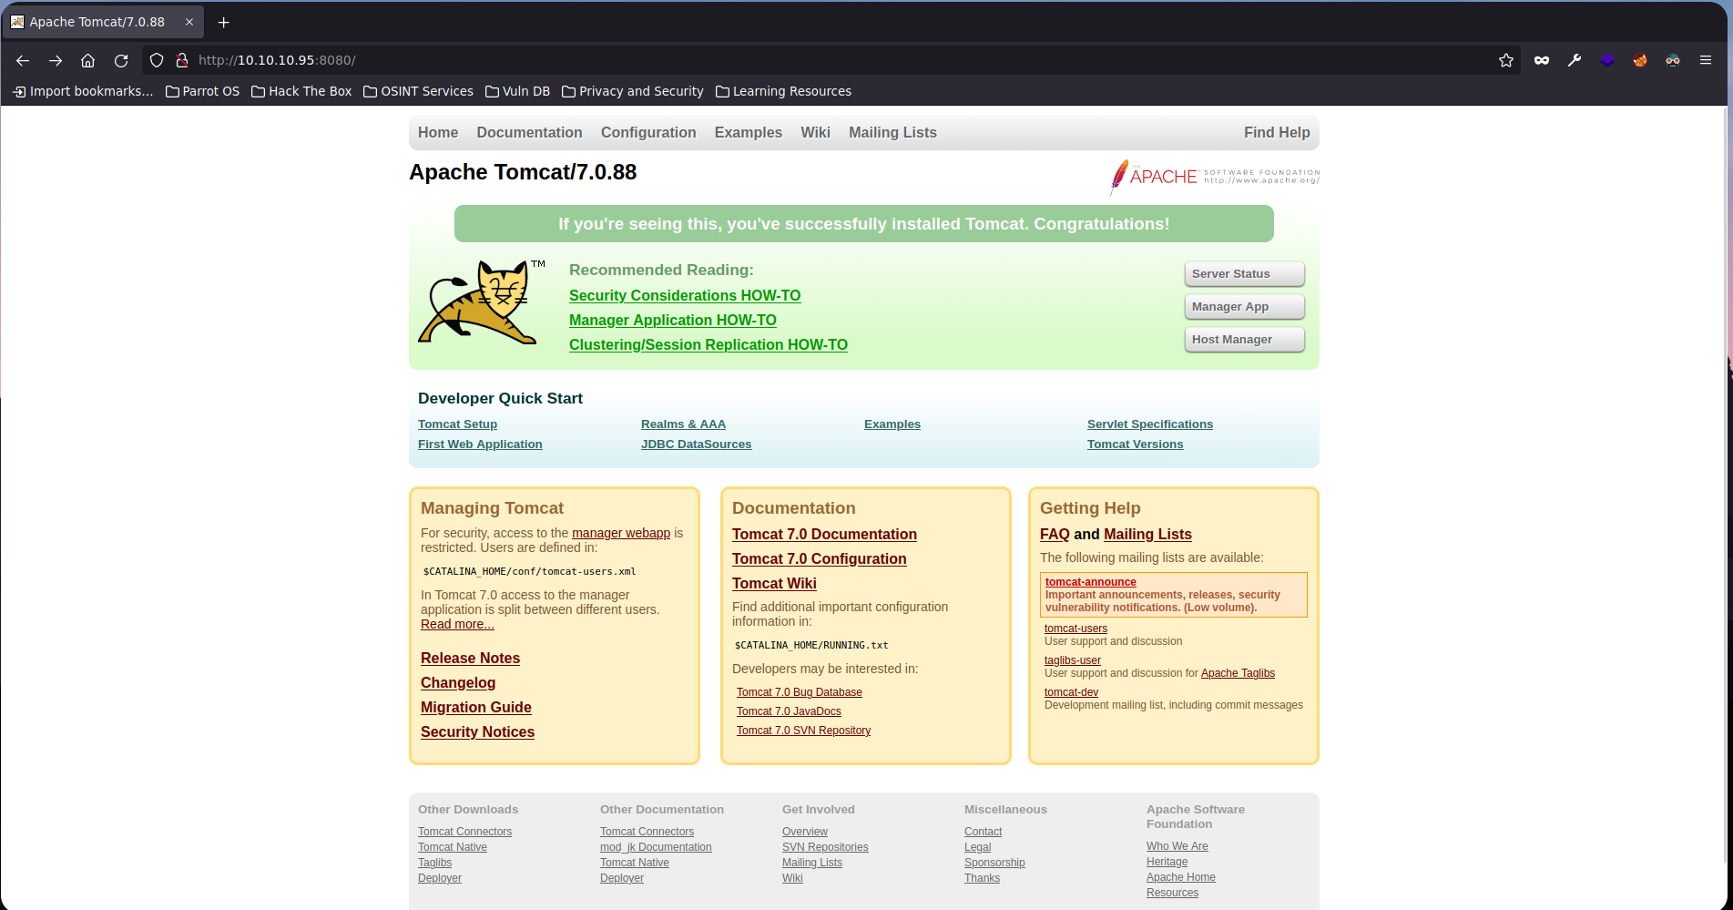Open Documentation in the Tomcat navigation bar
Viewport: 1733px width, 910px height.
click(529, 133)
